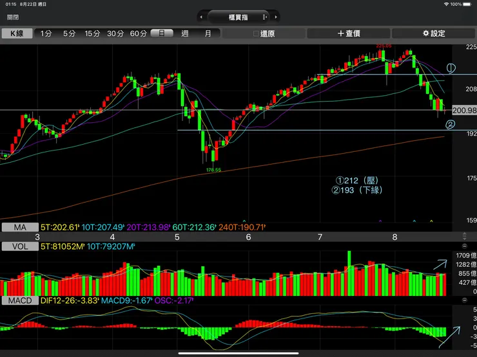Switch to 15分 timeframe

(92, 33)
